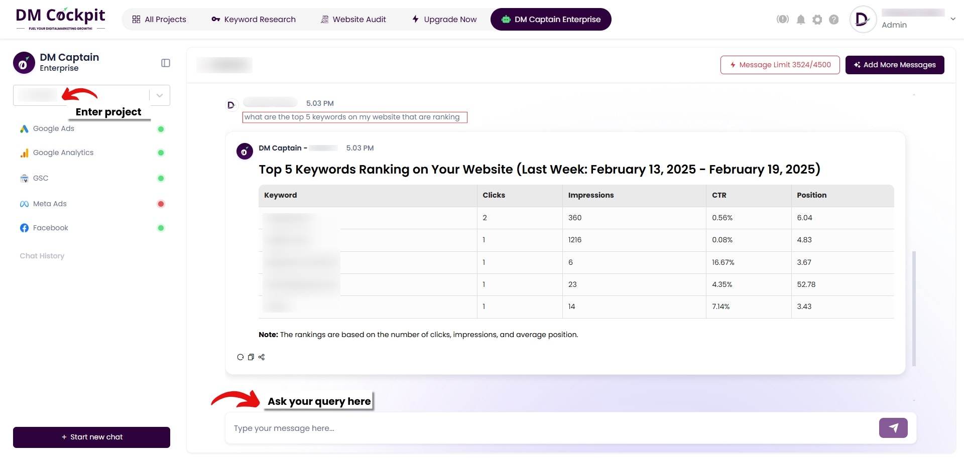Click the message input field
Screen dimensions: 964x461
pyautogui.click(x=552, y=428)
